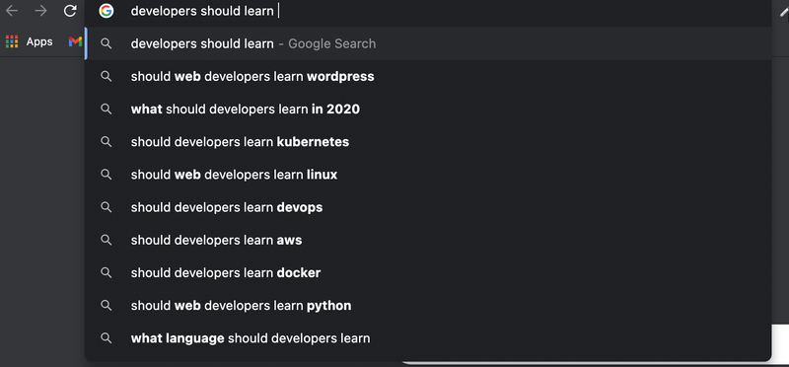Select 'should developers learn kubernetes' suggestion
This screenshot has width=789, height=367.
tap(428, 142)
